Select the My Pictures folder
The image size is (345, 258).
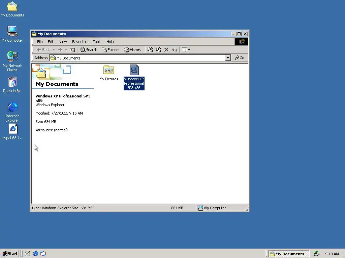coord(109,73)
